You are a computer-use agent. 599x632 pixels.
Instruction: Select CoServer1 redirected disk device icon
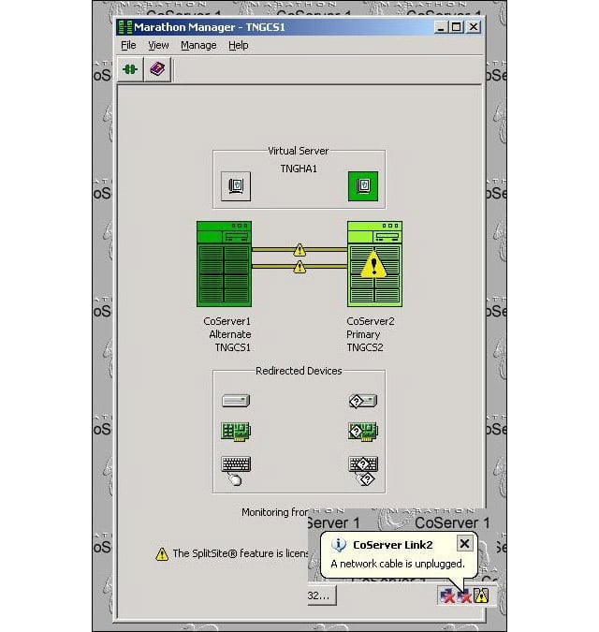coord(236,401)
